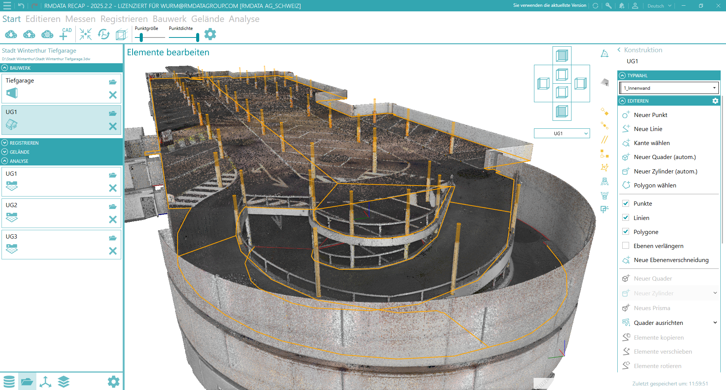
Task: Click the cloud download icon in toolbar
Action: coord(11,34)
